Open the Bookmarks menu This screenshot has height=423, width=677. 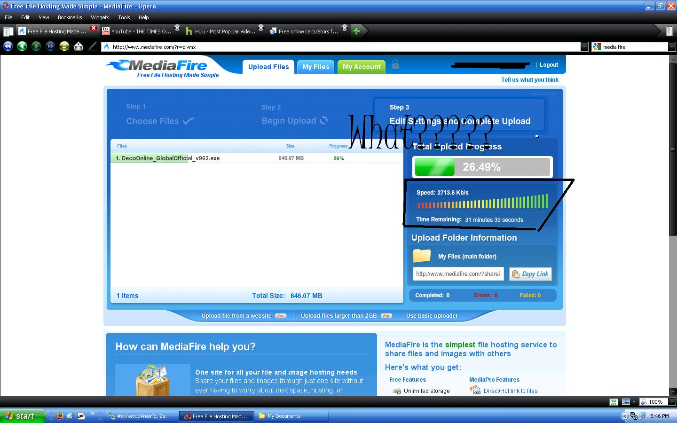click(x=70, y=17)
